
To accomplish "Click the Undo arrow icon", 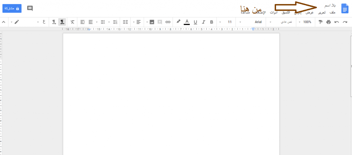I will (x=337, y=22).
